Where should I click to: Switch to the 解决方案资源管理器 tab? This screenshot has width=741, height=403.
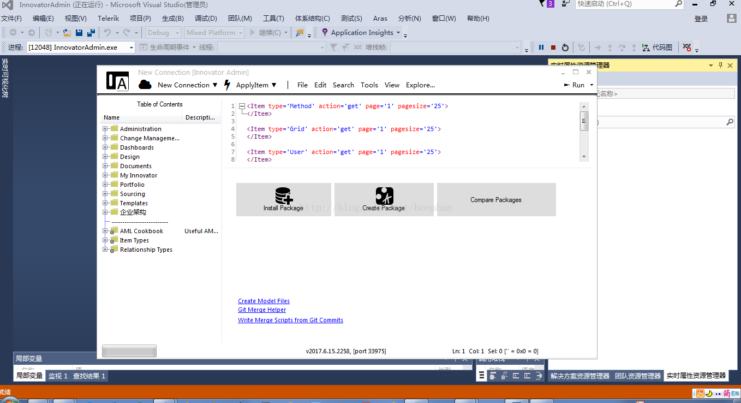(580, 376)
